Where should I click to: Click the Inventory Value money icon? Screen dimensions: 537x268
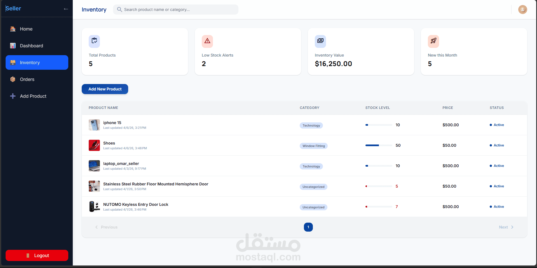[x=320, y=41]
